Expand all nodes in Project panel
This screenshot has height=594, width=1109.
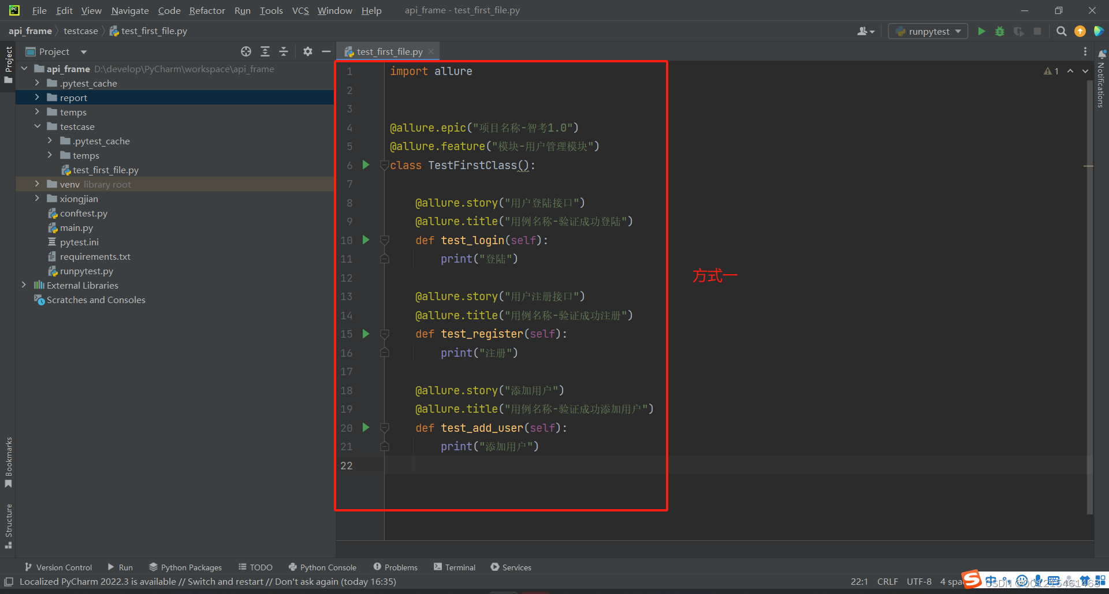click(265, 51)
